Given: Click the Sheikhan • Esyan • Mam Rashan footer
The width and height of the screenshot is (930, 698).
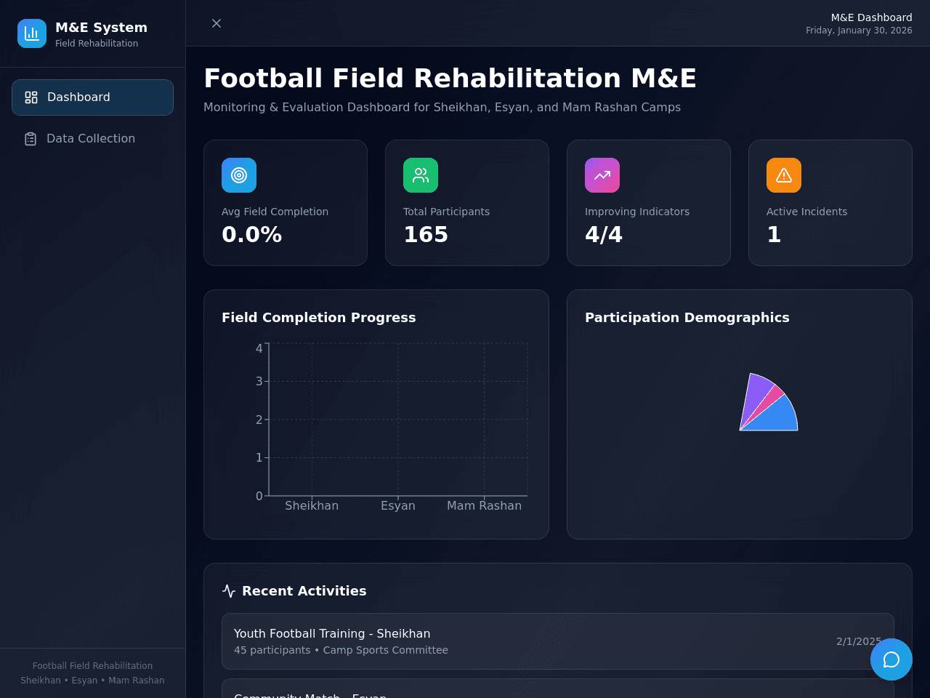Looking at the screenshot, I should 92,681.
